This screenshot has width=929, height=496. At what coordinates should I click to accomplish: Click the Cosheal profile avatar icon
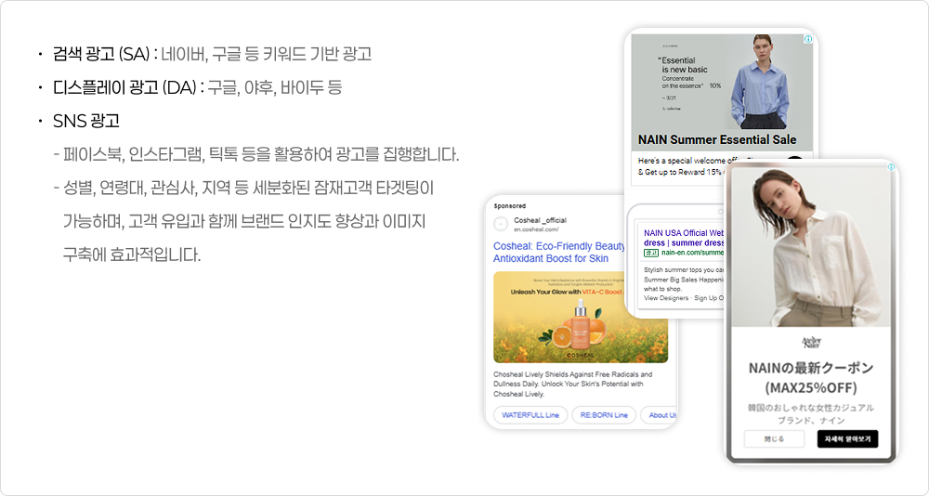(501, 224)
